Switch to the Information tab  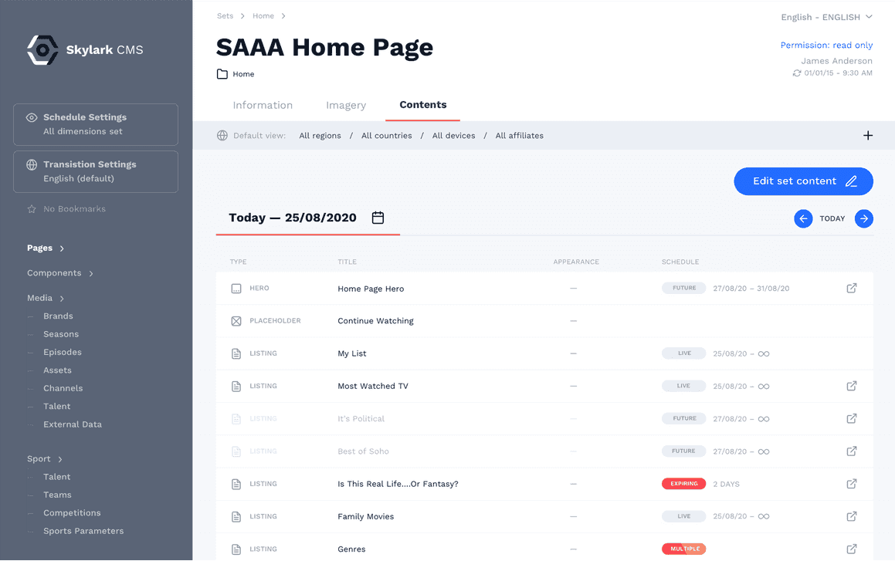click(263, 105)
